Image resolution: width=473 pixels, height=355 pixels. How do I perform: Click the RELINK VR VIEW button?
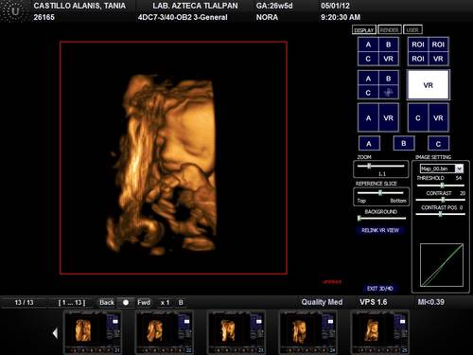[380, 230]
